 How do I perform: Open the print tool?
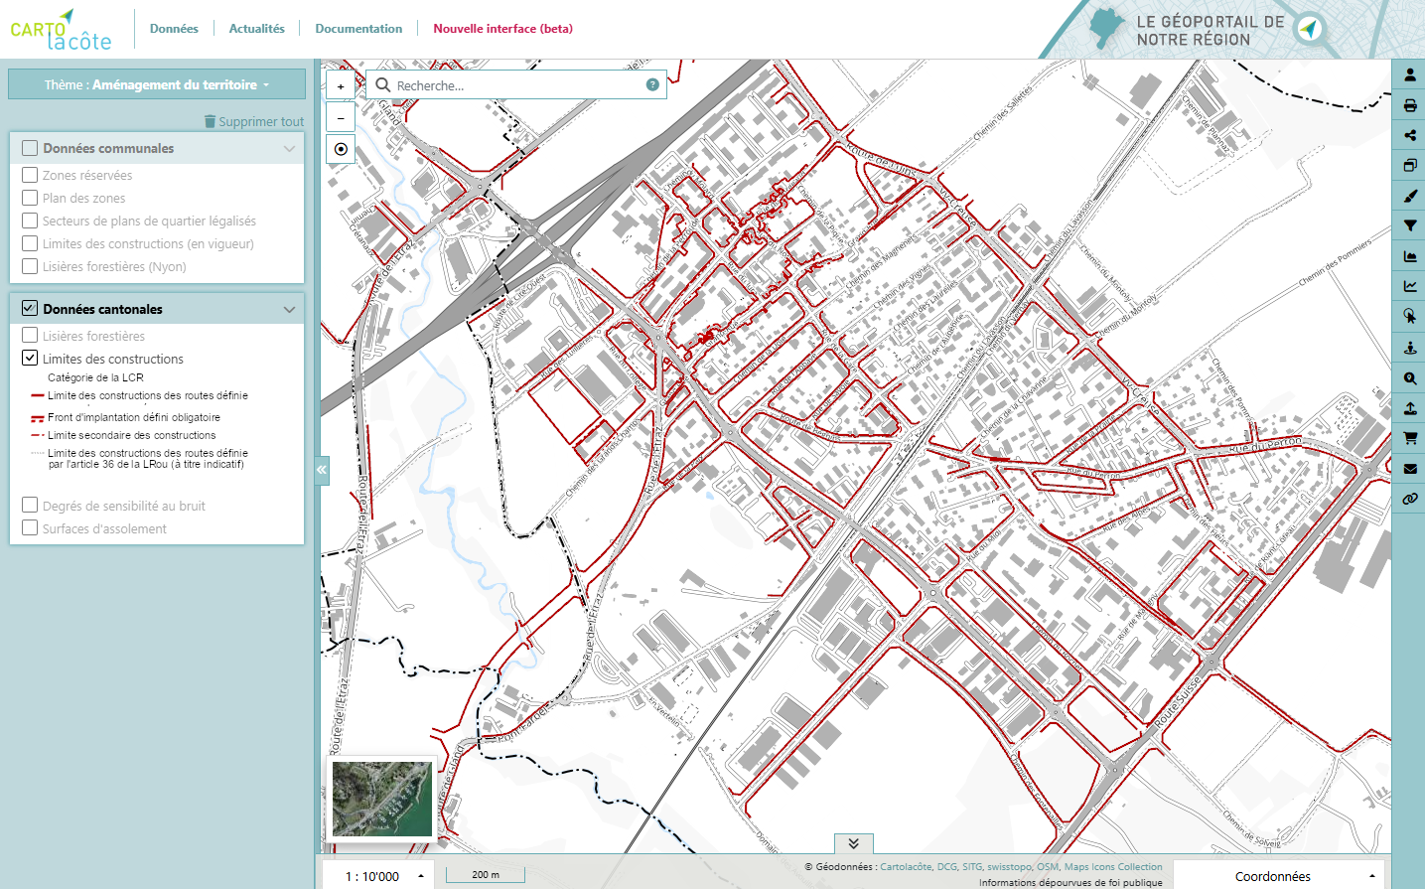pos(1409,105)
